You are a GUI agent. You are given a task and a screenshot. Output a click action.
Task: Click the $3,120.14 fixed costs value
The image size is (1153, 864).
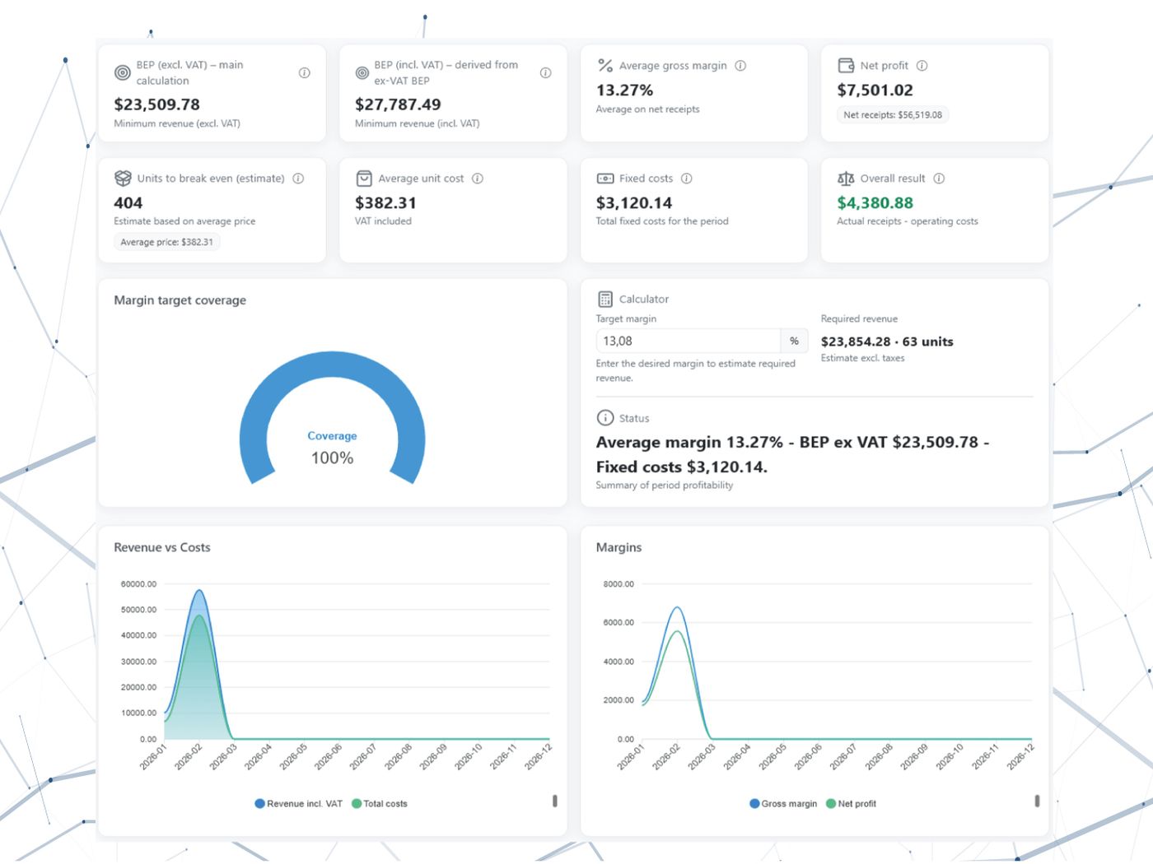coord(634,203)
